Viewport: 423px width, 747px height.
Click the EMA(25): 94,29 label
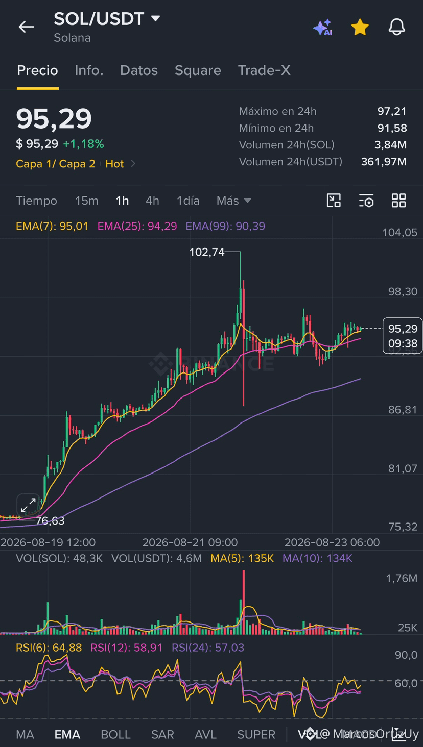click(x=137, y=226)
